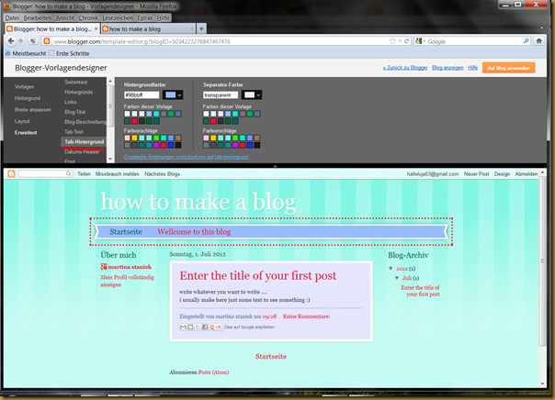555x400 pixels.
Task: Open a new tab with the plus button
Action: pyautogui.click(x=201, y=28)
